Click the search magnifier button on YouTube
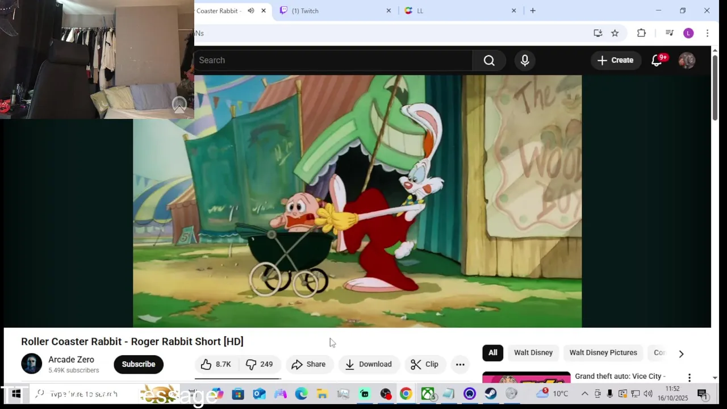Screen dimensions: 727x409 [489, 60]
